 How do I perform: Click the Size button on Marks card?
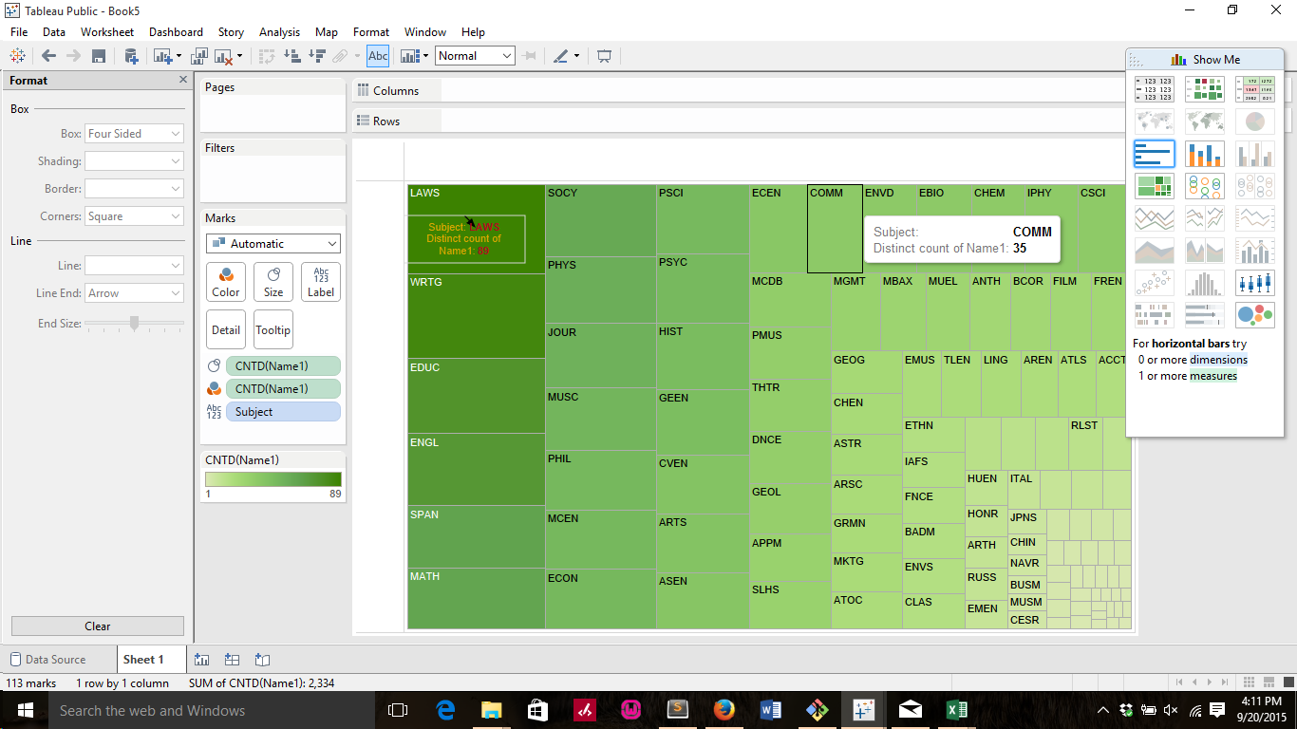coord(273,282)
